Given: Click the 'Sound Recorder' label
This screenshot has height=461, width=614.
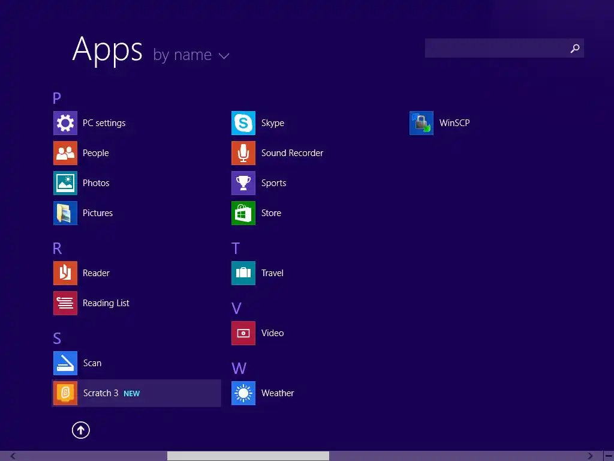Looking at the screenshot, I should (292, 153).
